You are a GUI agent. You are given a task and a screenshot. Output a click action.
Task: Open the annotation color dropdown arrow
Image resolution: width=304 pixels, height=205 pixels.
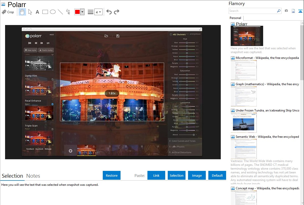pyautogui.click(x=82, y=12)
